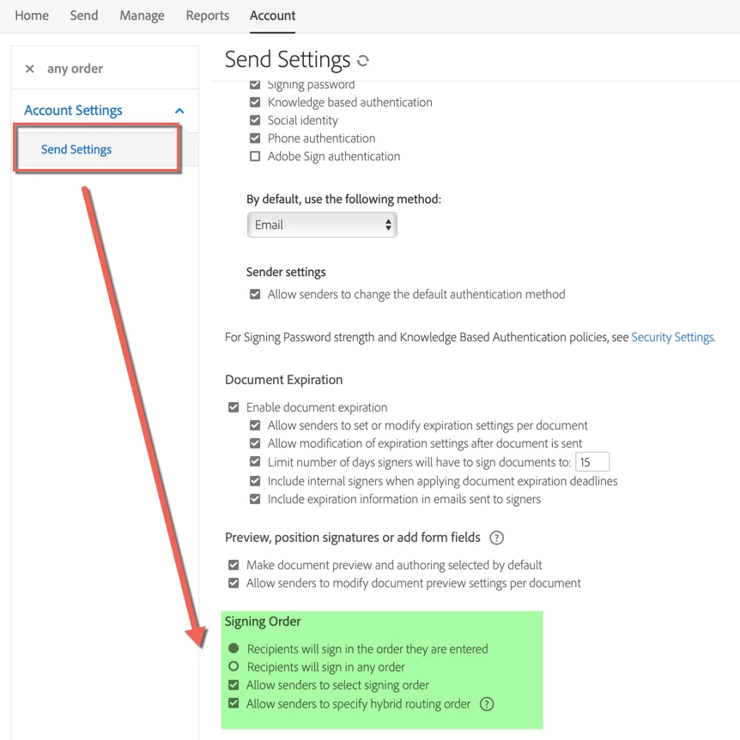Click the days limit field showing 15

point(592,462)
